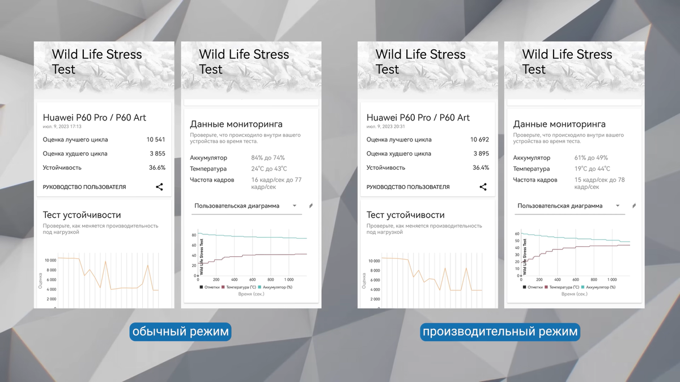Tap Тест устойчивости heading in the 20:31 screenshot
The image size is (680, 382).
(x=406, y=215)
